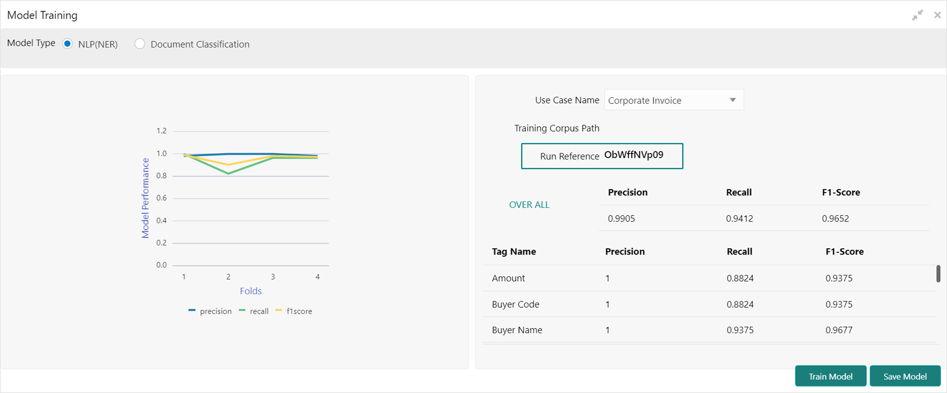Select the NLP(NER) model type

[x=67, y=44]
